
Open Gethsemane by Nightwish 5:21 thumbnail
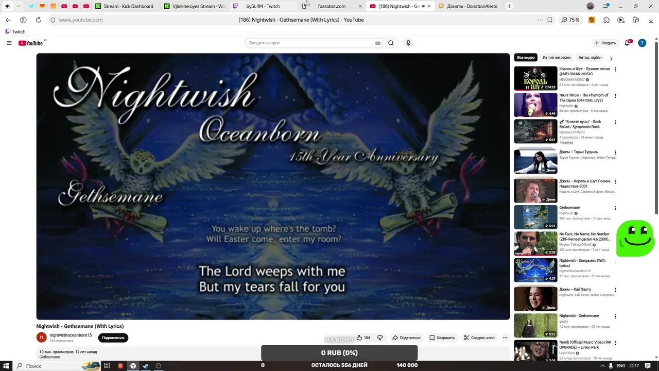pyautogui.click(x=535, y=217)
